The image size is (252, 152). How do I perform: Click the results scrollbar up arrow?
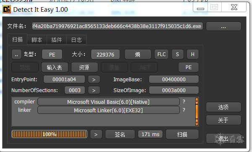[x=197, y=101]
